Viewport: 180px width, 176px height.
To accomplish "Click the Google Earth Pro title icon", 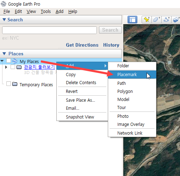I will pos(4,4).
